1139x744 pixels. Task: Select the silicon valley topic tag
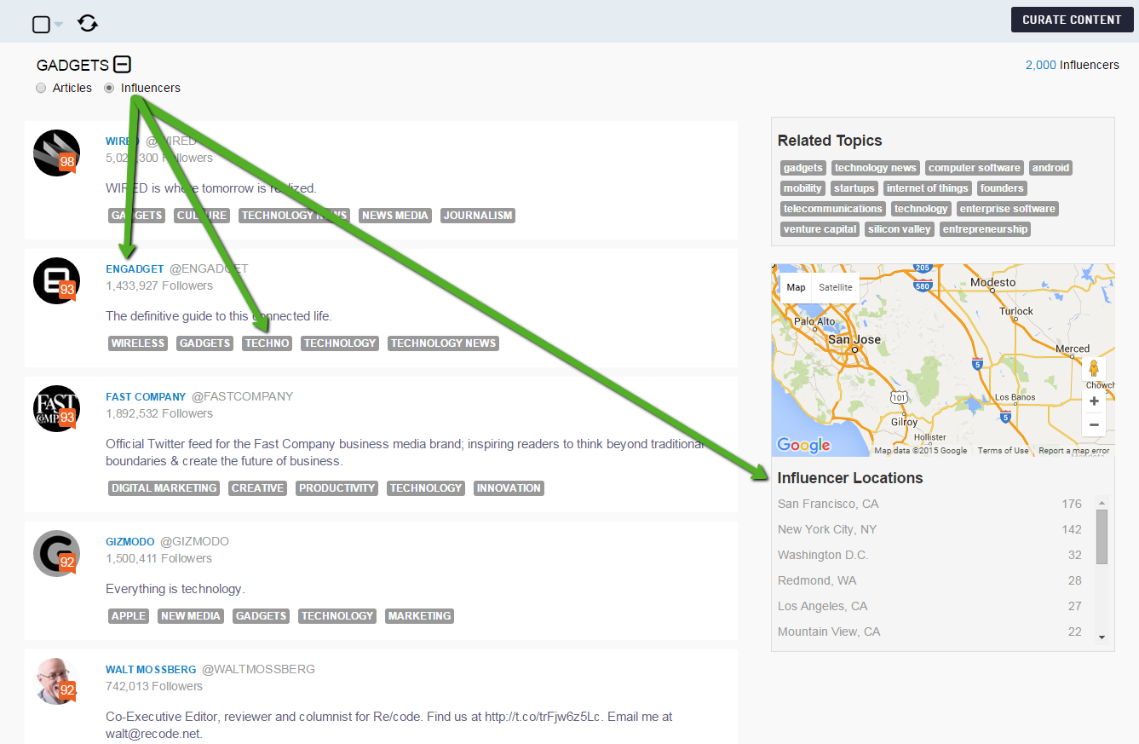tap(900, 229)
